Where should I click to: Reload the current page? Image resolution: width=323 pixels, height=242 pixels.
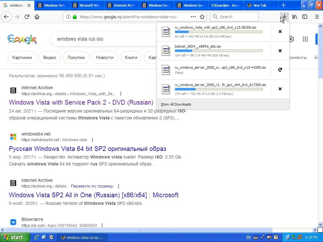[x=27, y=17]
